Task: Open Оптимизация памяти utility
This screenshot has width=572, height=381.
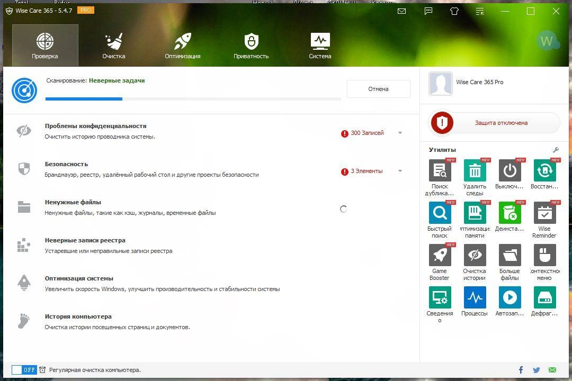Action: (x=475, y=213)
